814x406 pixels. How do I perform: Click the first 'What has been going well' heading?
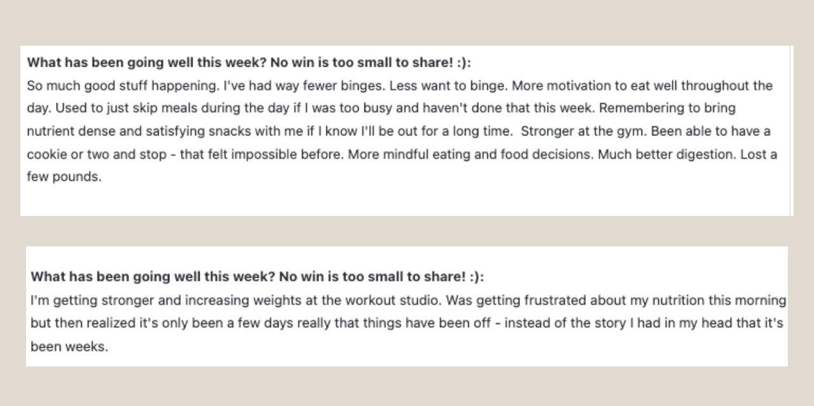click(249, 63)
